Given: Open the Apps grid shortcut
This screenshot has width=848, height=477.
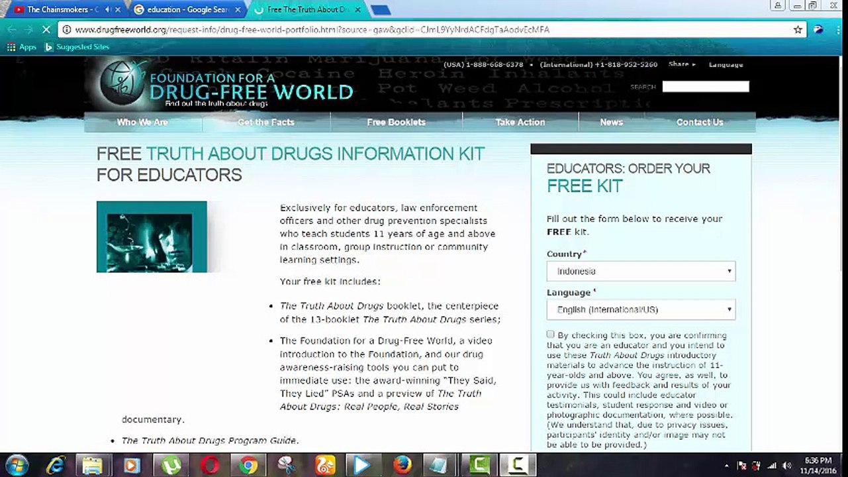Looking at the screenshot, I should click(22, 47).
